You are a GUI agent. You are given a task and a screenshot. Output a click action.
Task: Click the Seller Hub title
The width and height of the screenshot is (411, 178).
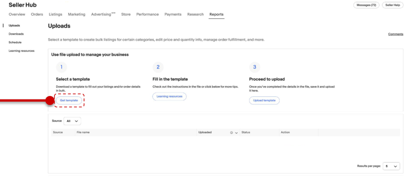(x=22, y=5)
